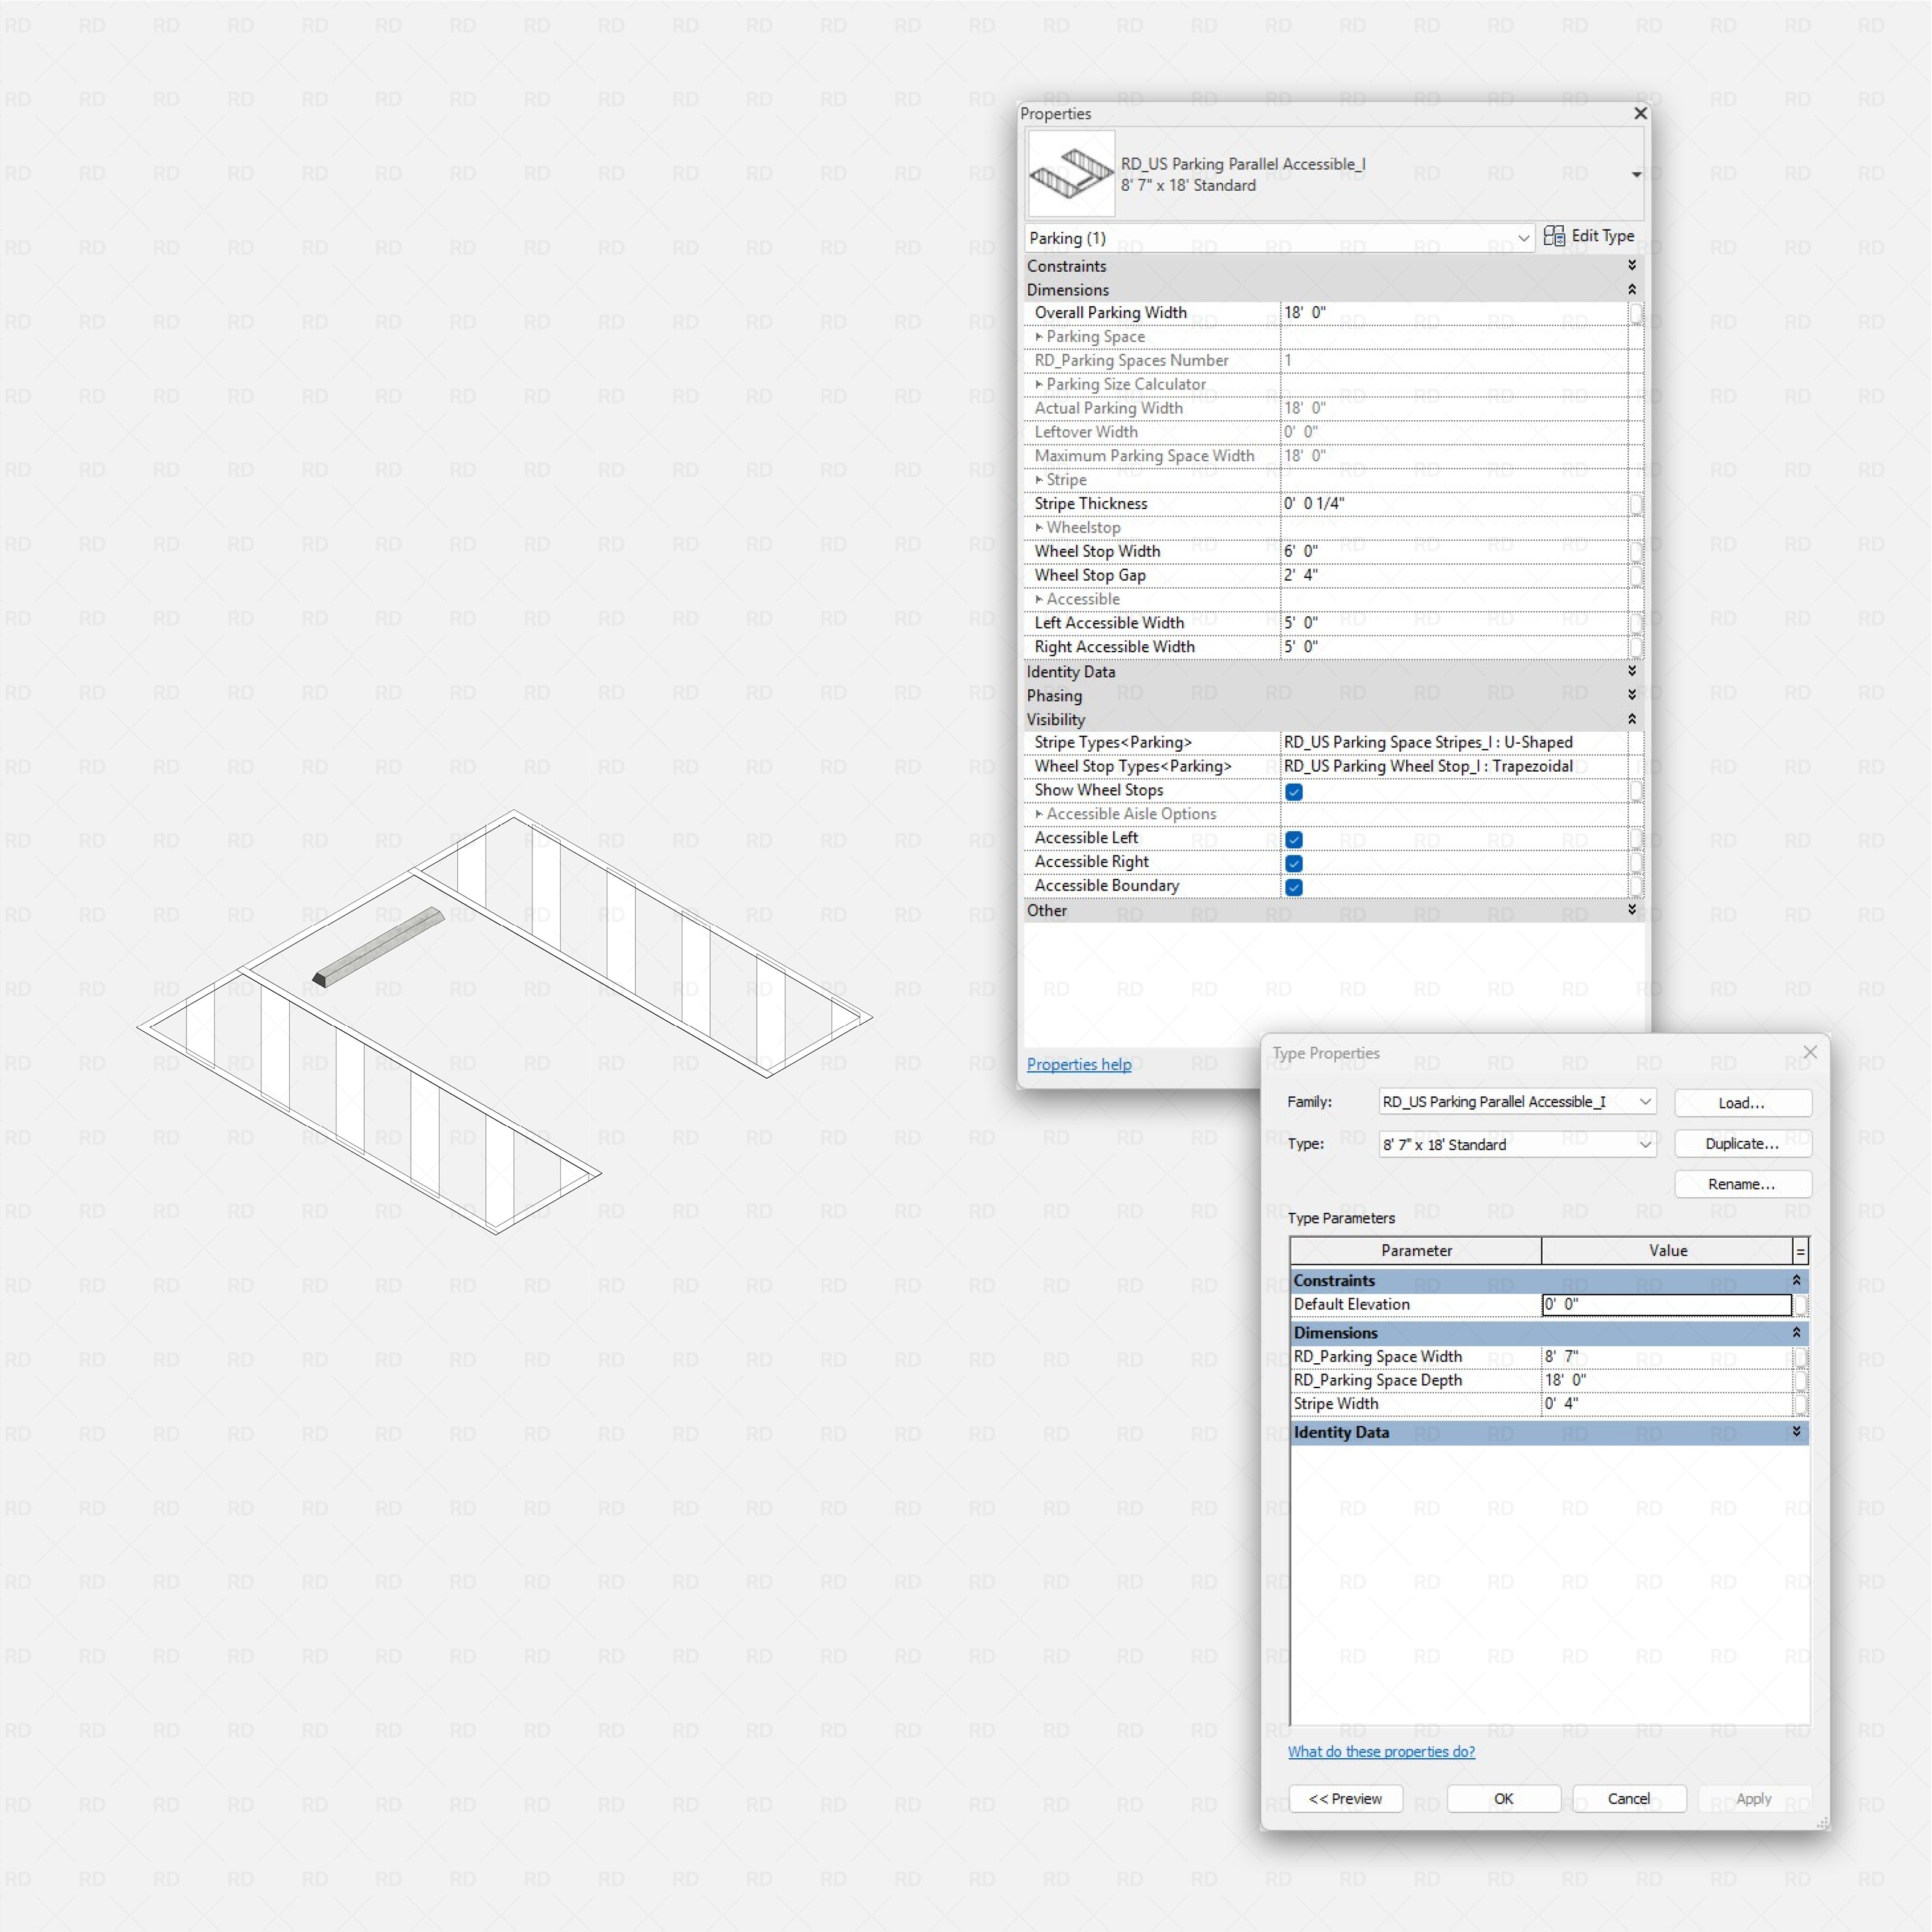Click the Default Elevation value field
1932x1932 pixels.
pyautogui.click(x=1666, y=1305)
